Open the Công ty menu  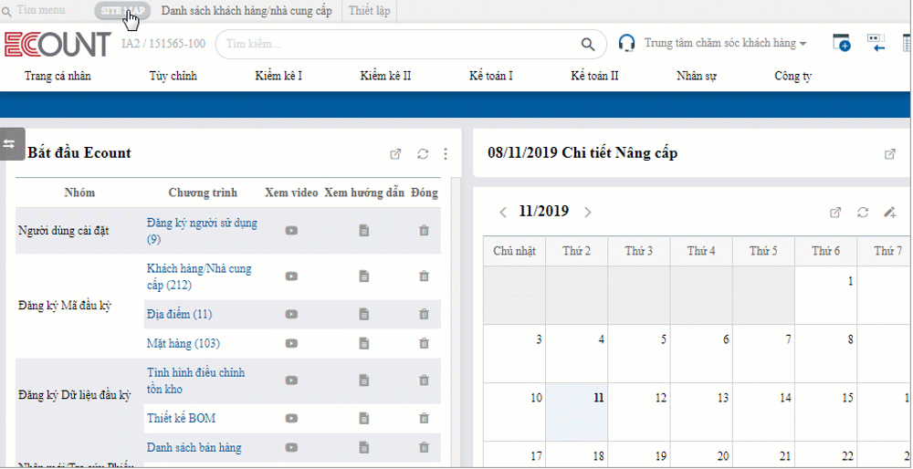793,77
